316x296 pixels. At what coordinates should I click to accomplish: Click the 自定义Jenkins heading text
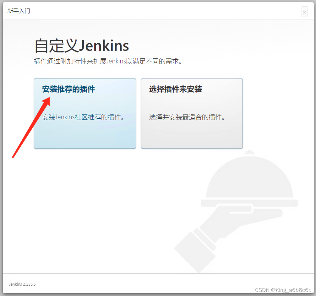point(82,46)
